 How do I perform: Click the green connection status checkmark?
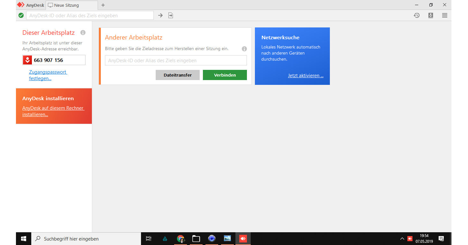coord(21,15)
